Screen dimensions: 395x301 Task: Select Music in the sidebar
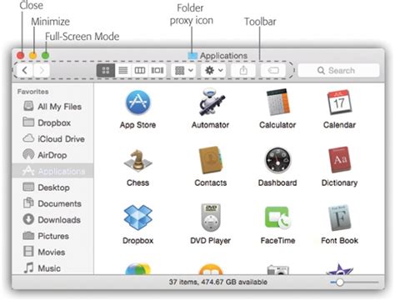tap(52, 268)
